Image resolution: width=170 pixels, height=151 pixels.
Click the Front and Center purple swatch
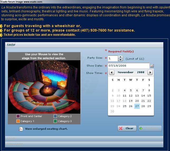click(18, 116)
